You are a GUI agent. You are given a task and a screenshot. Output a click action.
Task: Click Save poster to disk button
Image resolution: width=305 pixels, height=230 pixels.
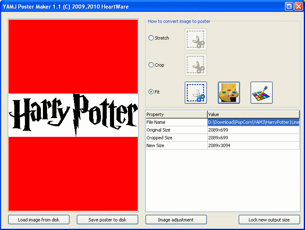[x=108, y=220]
